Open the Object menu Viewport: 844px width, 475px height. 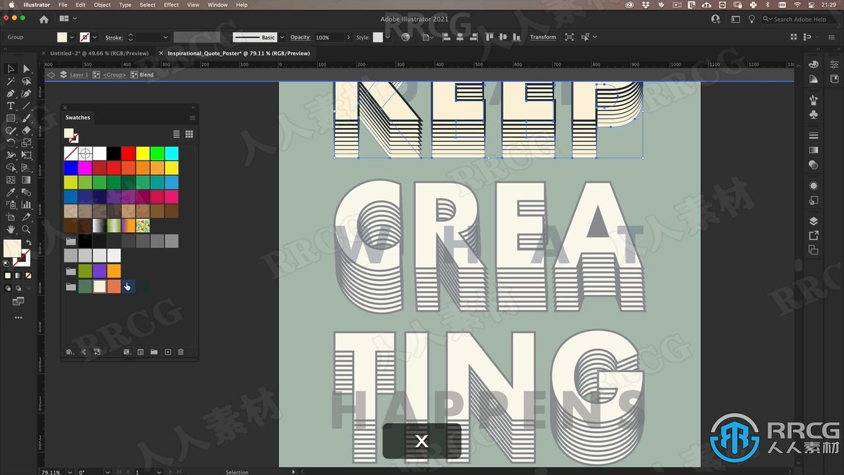(x=102, y=5)
